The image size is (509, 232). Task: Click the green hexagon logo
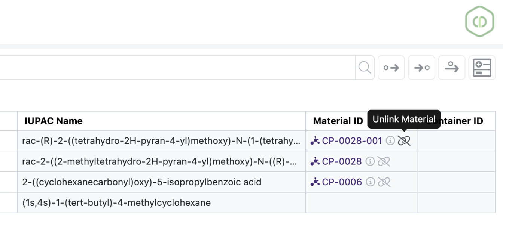tap(479, 22)
